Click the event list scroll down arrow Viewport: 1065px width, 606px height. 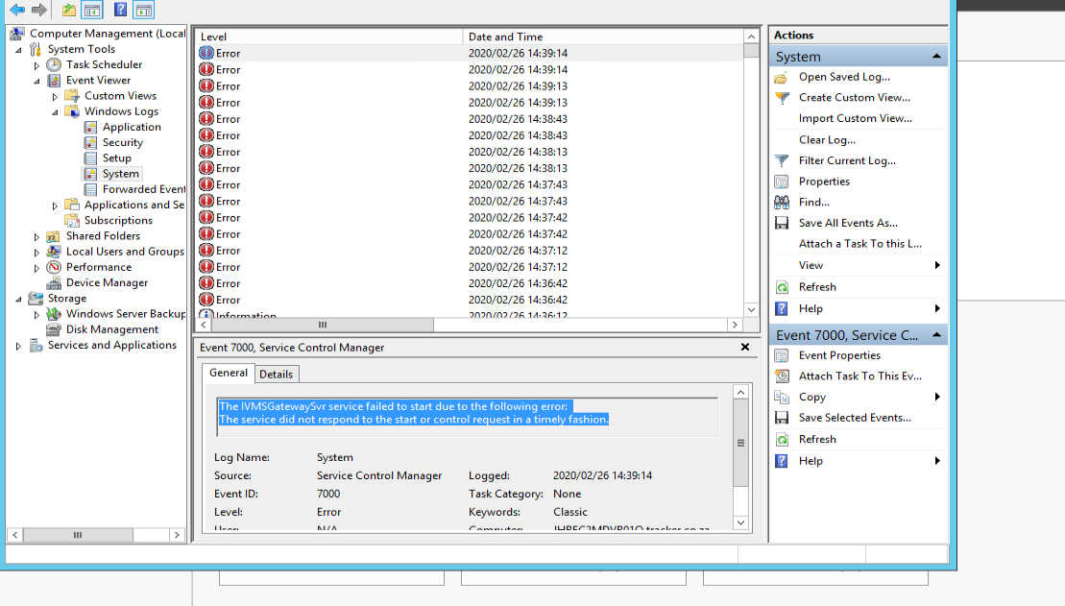coord(751,310)
